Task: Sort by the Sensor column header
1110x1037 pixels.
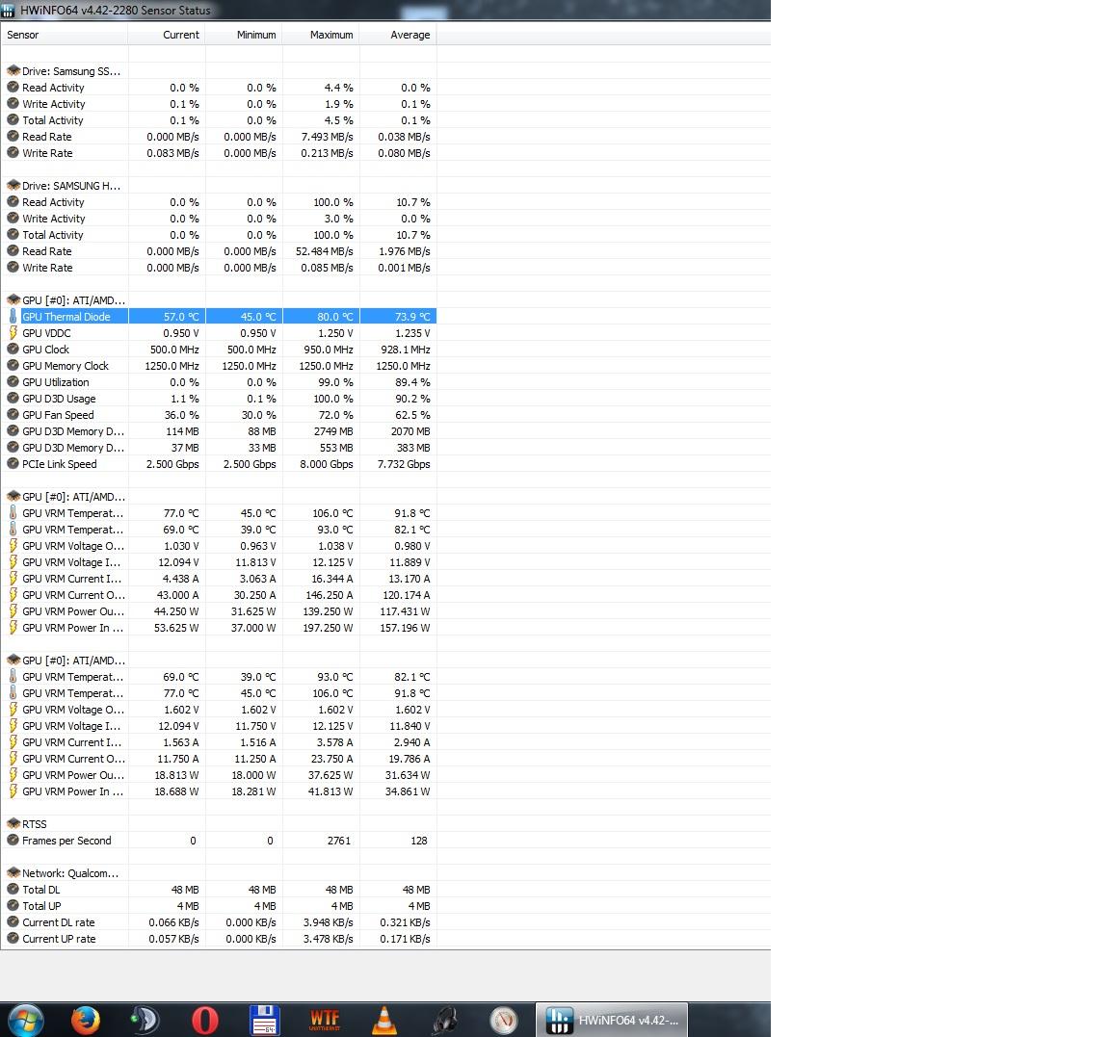Action: [x=65, y=35]
